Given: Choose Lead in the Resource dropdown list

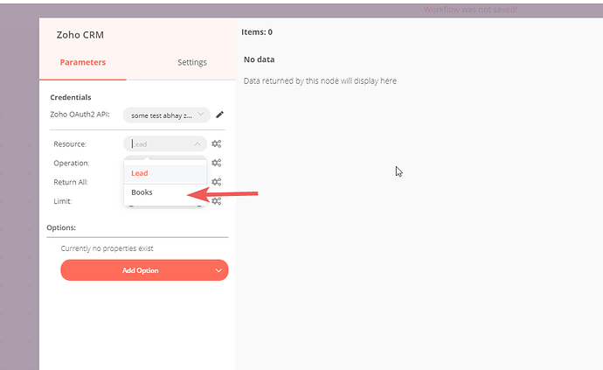Looking at the screenshot, I should (x=140, y=173).
